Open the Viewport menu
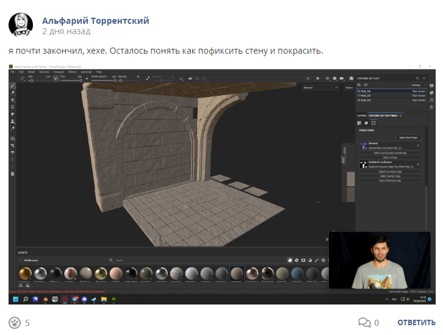The image size is (443, 335). click(x=59, y=72)
